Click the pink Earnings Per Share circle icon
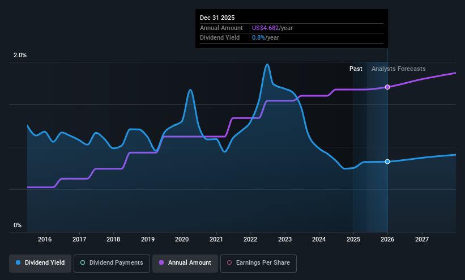 tap(229, 263)
